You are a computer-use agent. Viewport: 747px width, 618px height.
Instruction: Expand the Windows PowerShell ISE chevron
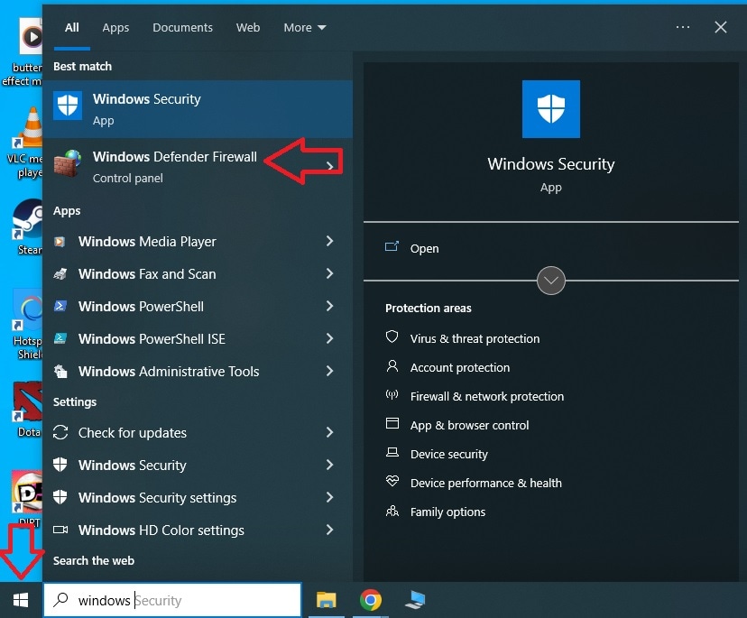pos(329,338)
